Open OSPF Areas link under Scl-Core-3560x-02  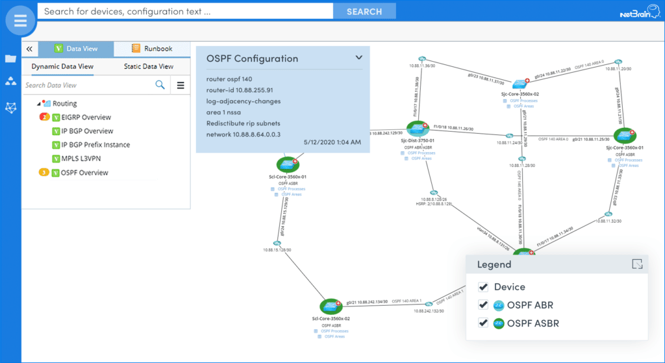click(334, 337)
